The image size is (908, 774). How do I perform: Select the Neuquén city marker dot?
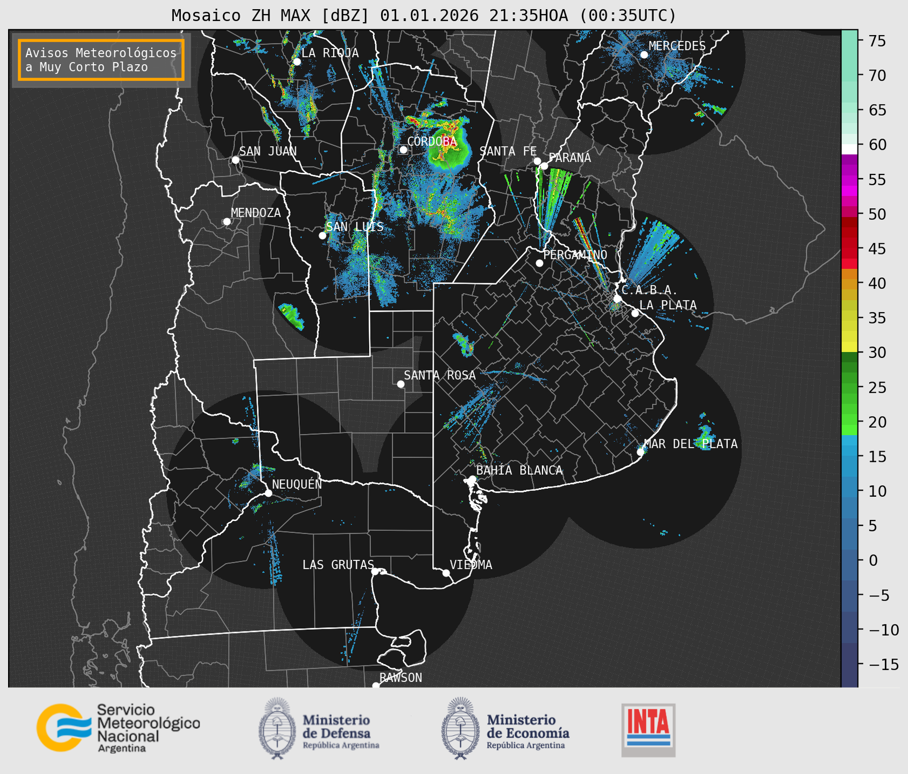pos(268,493)
